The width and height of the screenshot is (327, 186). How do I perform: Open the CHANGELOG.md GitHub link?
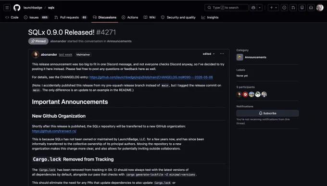151,77
